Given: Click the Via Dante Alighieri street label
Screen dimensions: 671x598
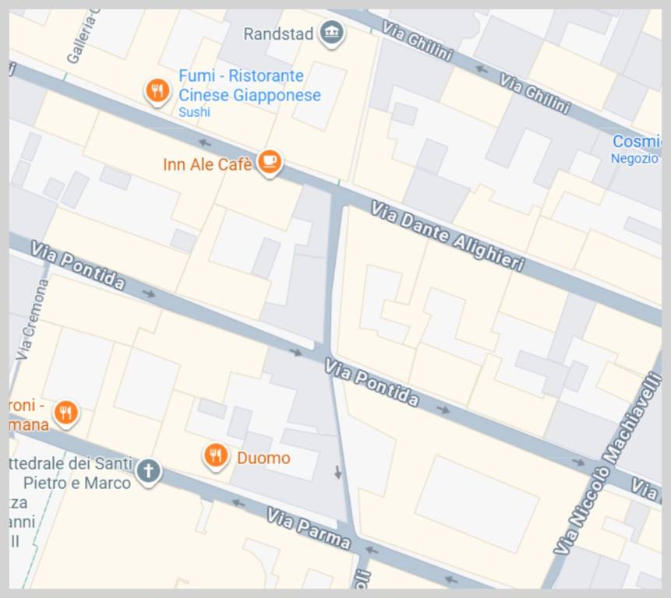Looking at the screenshot, I should (447, 236).
